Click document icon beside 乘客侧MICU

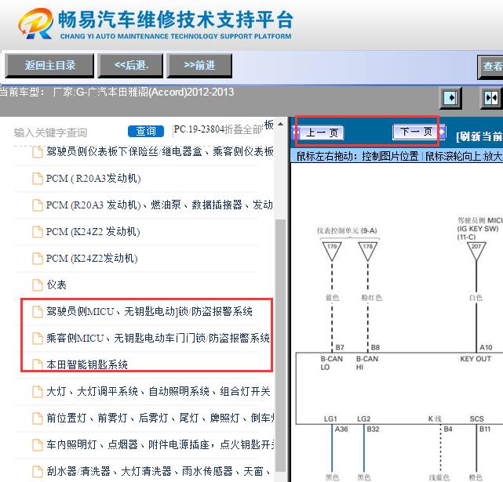(38, 338)
